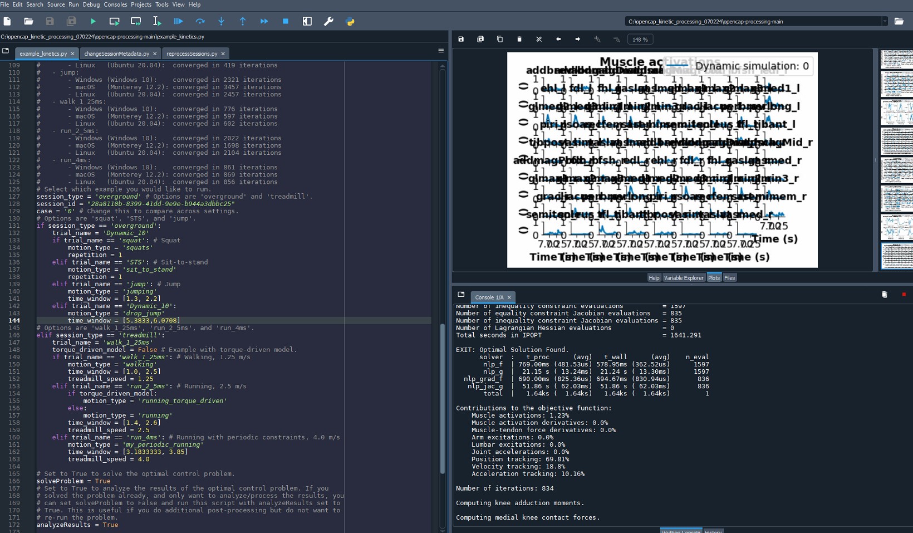Zoom in on plot icon
Screen dimensions: 913x533
[597, 39]
